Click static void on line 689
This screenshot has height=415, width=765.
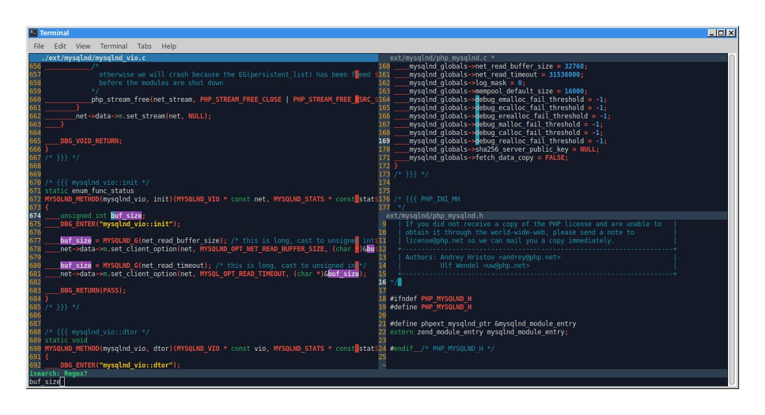tap(66, 340)
